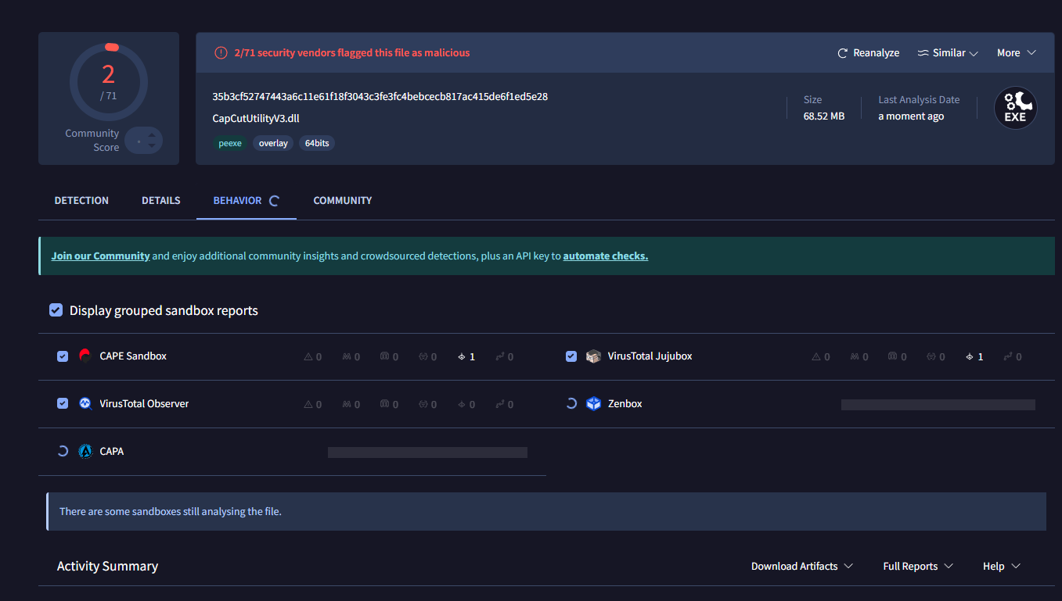
Task: Click the Join our Community link
Action: (100, 255)
